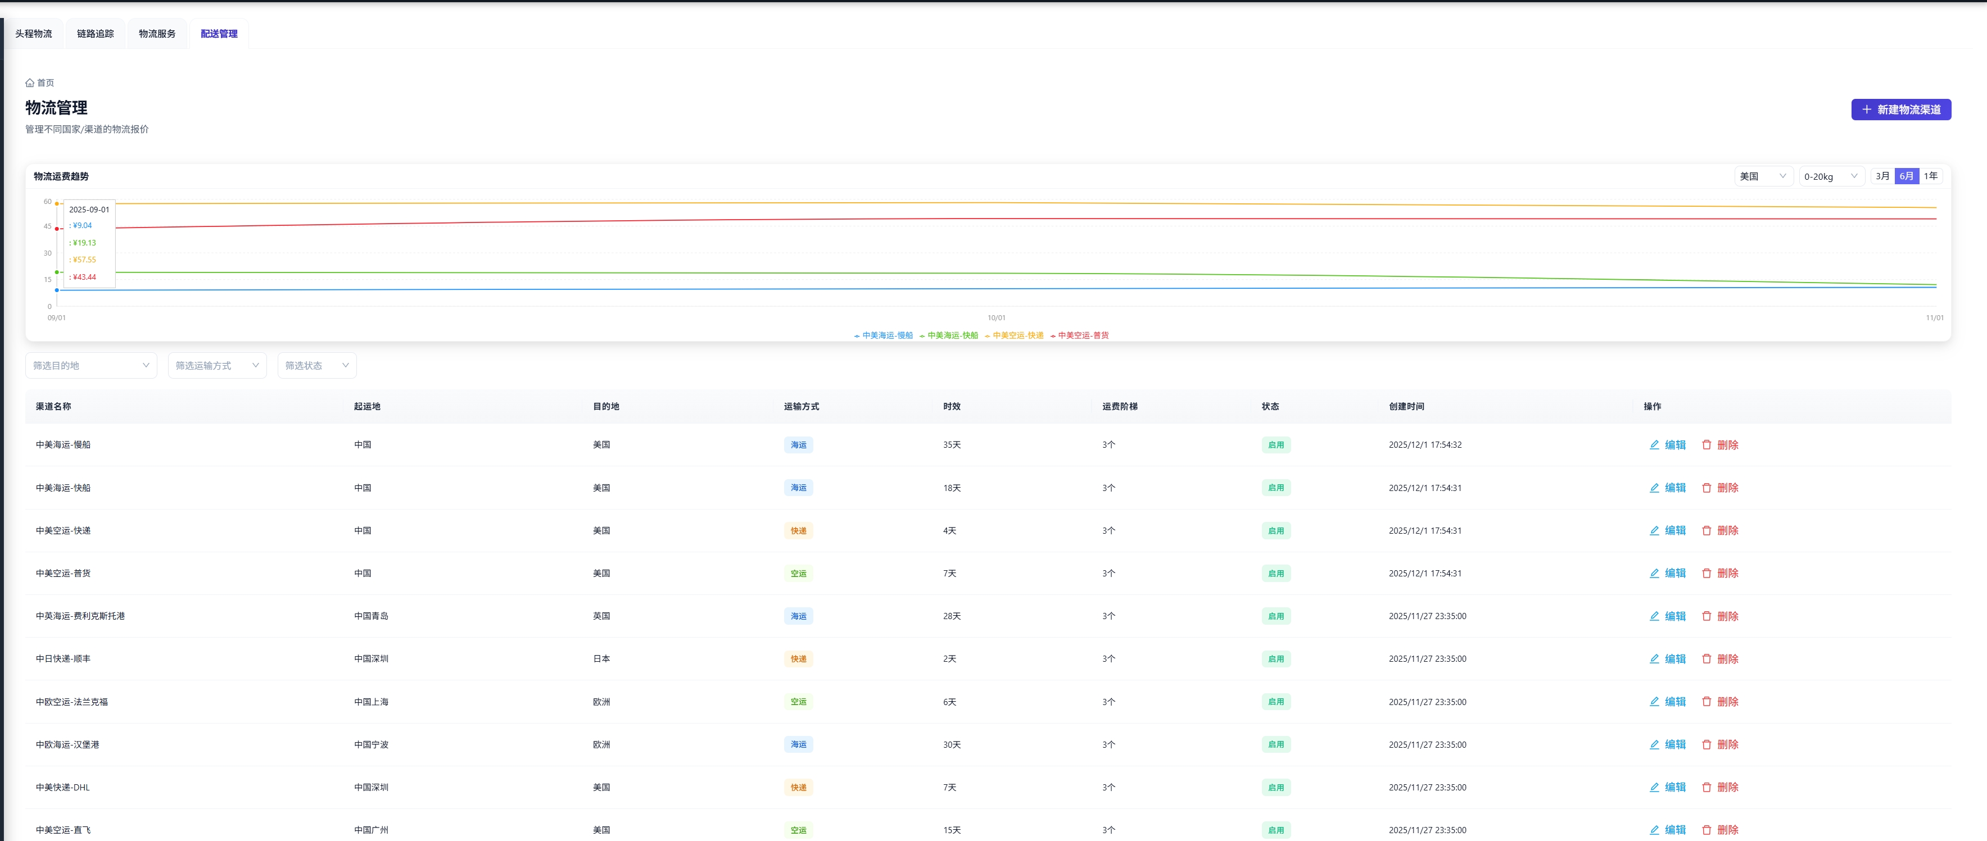This screenshot has width=1987, height=841.
Task: Switch to the 头程物流 tab
Action: (x=34, y=34)
